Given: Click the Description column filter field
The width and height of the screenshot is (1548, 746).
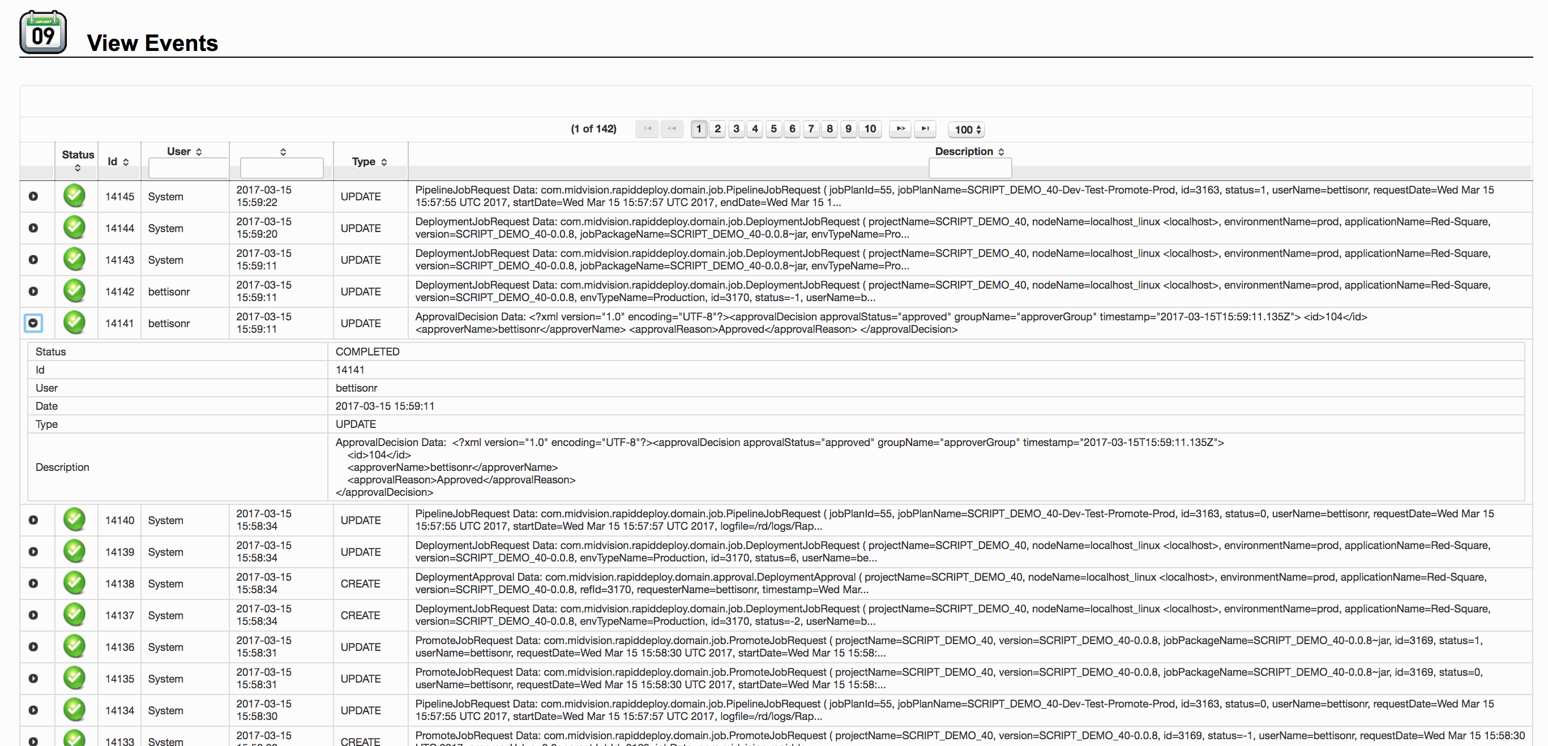Looking at the screenshot, I should pyautogui.click(x=969, y=168).
